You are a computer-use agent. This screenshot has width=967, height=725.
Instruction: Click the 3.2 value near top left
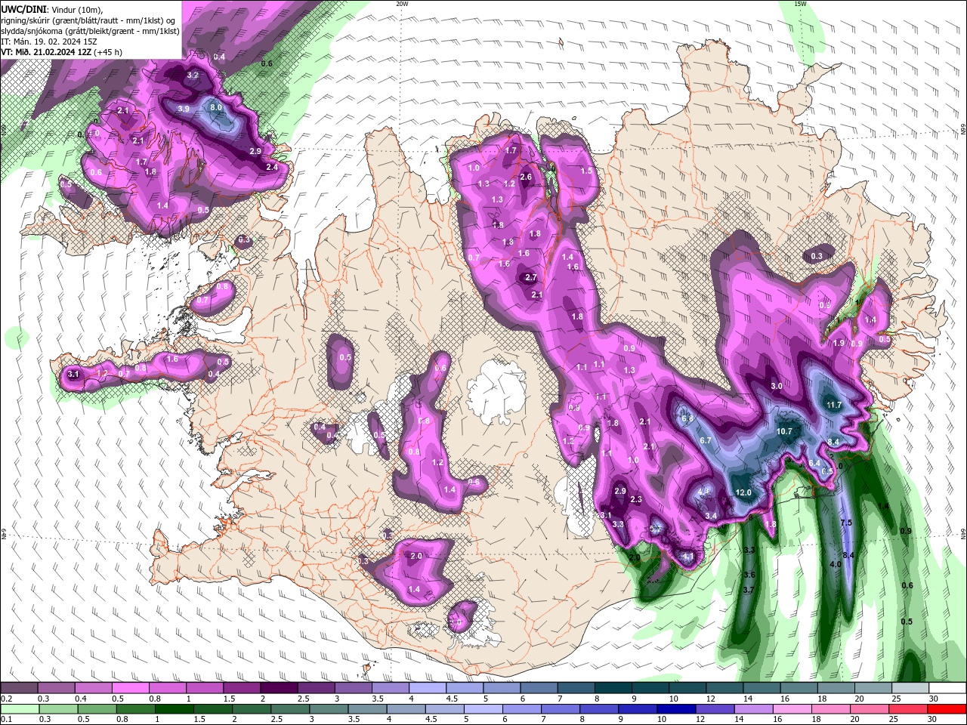click(x=193, y=75)
